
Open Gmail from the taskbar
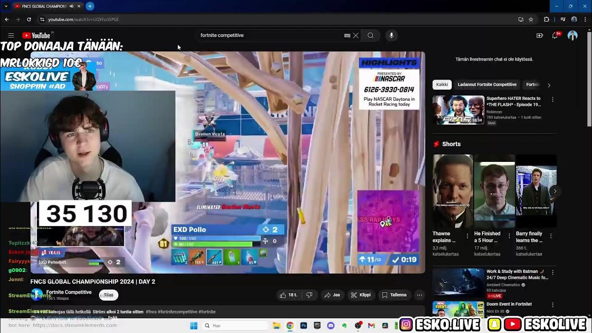[371, 326]
